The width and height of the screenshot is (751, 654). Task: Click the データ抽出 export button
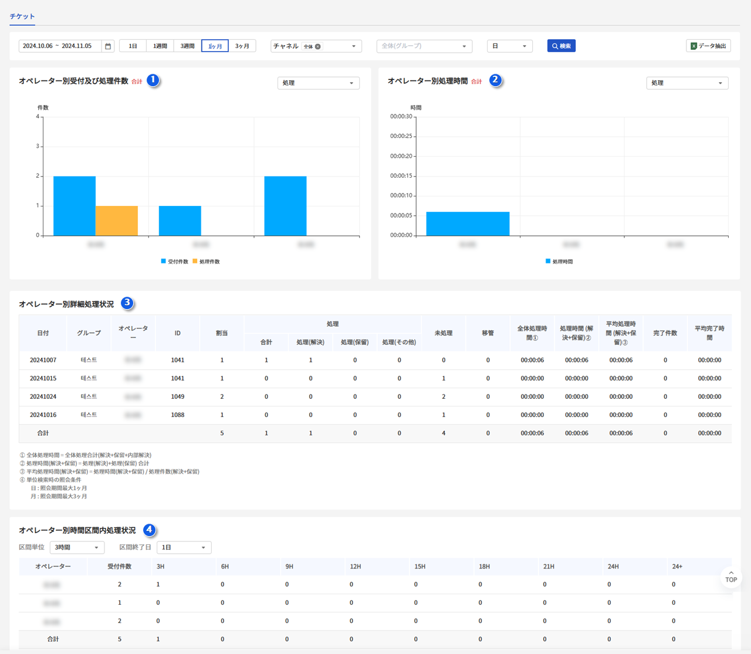(708, 46)
